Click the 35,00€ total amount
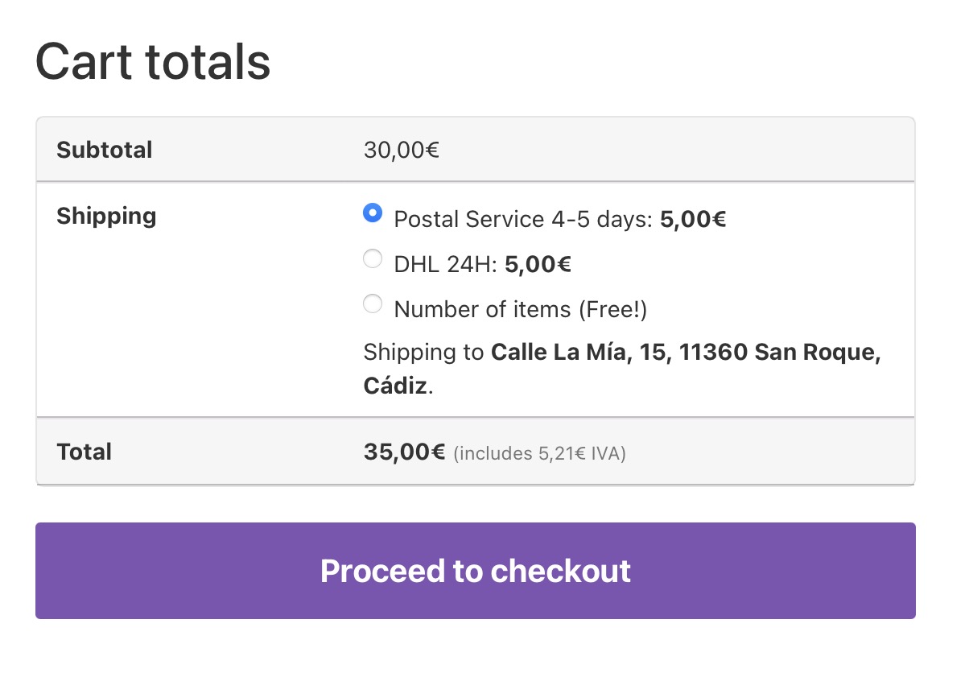The image size is (969, 673). pos(404,452)
